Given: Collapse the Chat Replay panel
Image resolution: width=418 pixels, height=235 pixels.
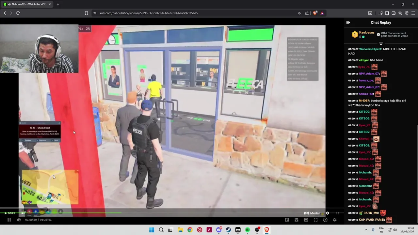Looking at the screenshot, I should (x=348, y=23).
